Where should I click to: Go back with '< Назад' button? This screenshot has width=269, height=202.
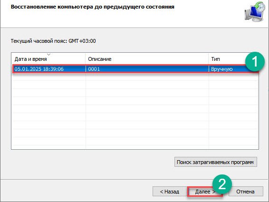pos(170,192)
